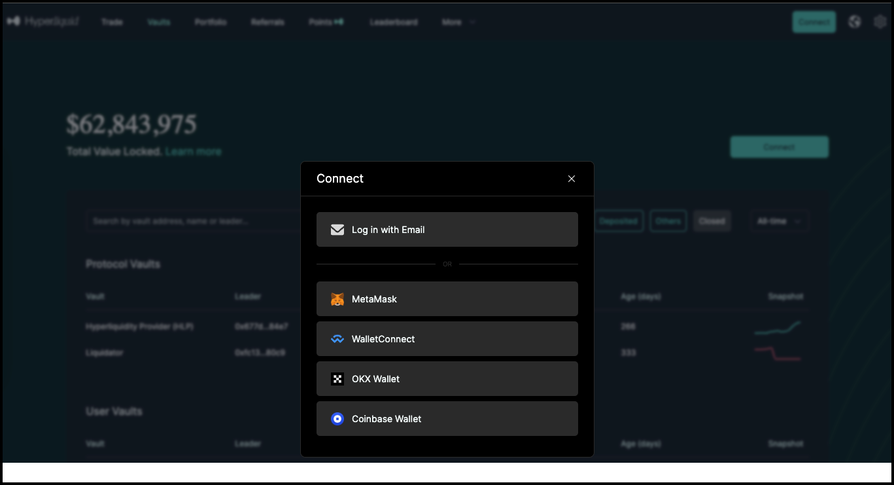The height and width of the screenshot is (485, 894).
Task: Select Log in with Email option
Action: coord(447,230)
